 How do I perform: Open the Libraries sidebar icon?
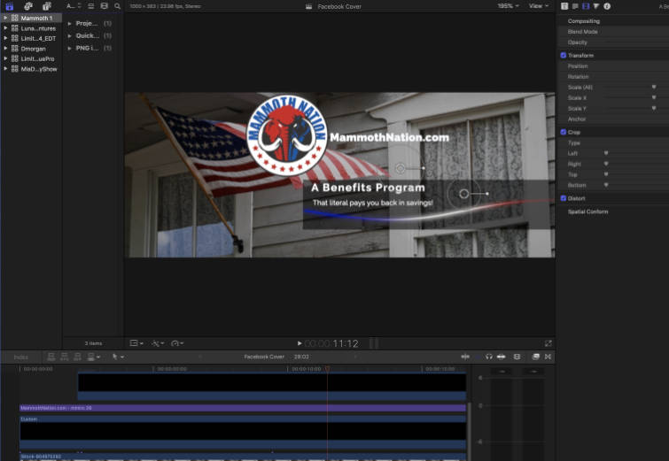(10, 6)
